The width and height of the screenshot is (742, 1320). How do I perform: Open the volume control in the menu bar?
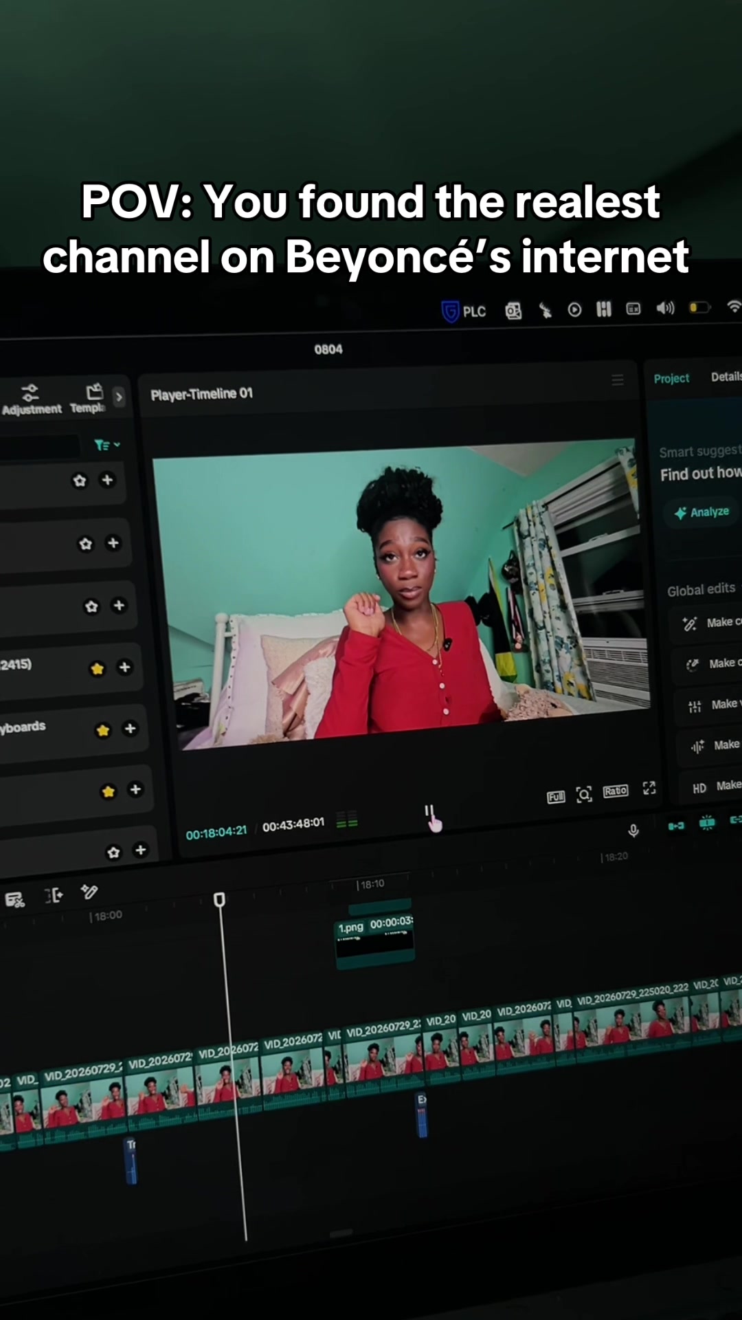pos(665,308)
